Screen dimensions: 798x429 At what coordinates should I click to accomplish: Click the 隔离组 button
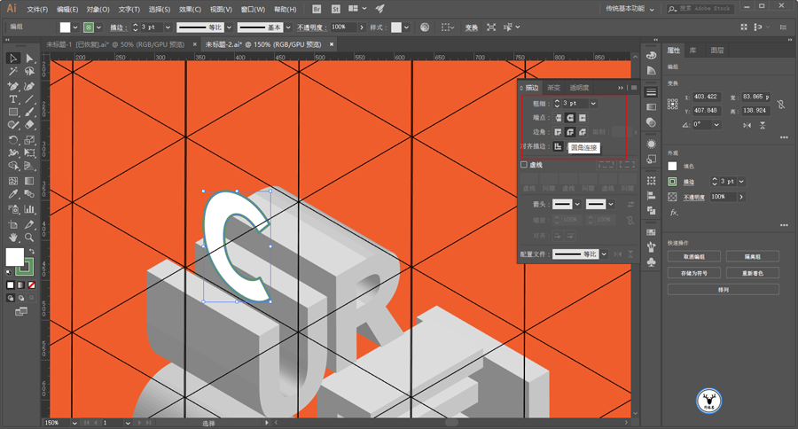(752, 256)
